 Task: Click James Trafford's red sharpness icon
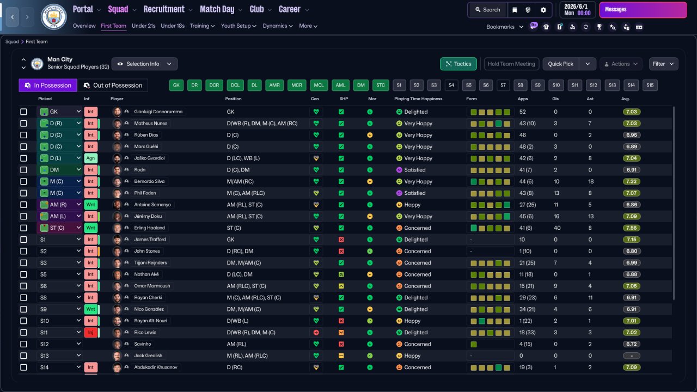click(x=341, y=240)
